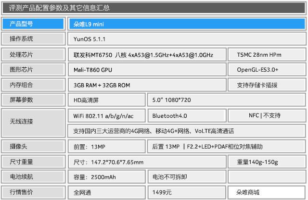
Task: Select the 操作系统 label cell
Action: click(x=33, y=38)
